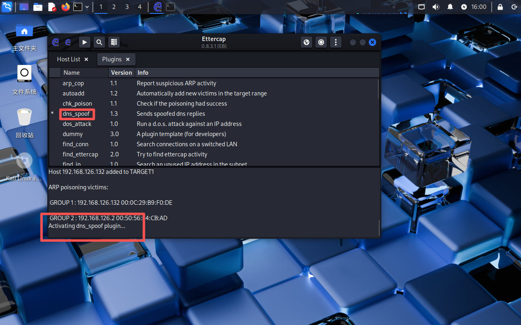
Task: Click the plugin list vertical scrollbar
Action: click(379, 89)
